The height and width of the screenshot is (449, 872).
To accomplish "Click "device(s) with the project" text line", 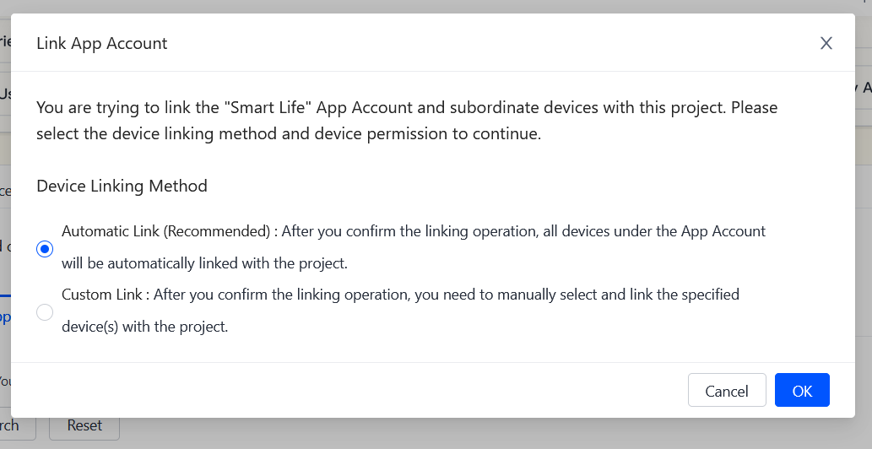I will click(x=145, y=327).
